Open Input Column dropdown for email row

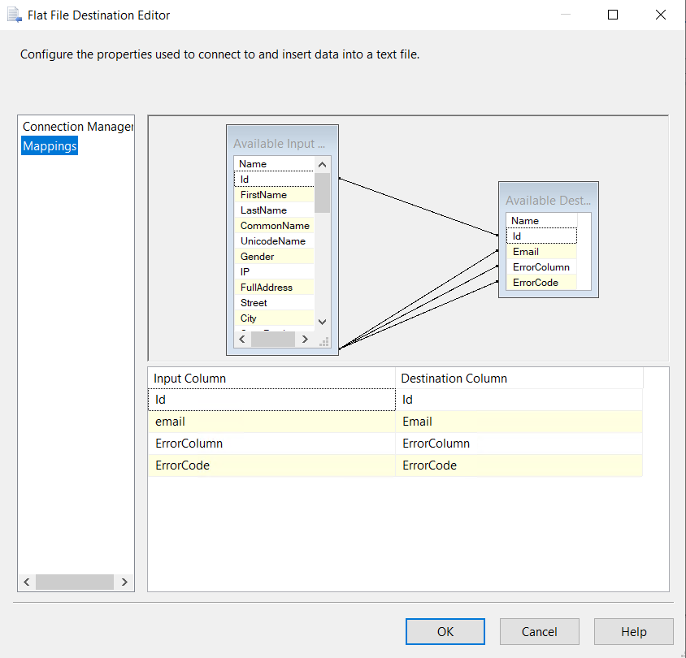[x=271, y=422]
